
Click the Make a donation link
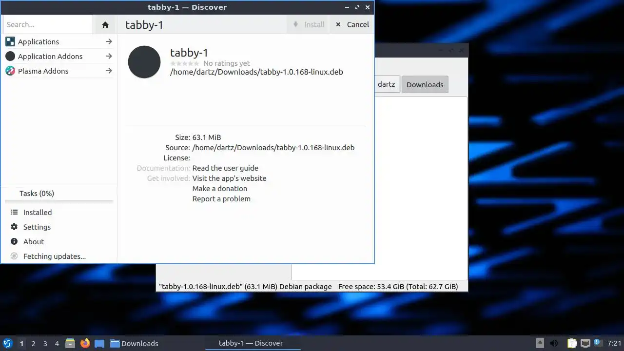220,188
